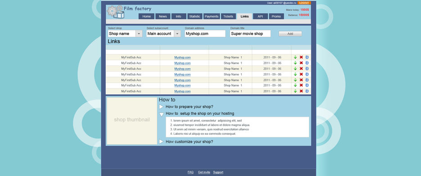421x176 pixels.
Task: Click the Domain address input field
Action: point(205,34)
